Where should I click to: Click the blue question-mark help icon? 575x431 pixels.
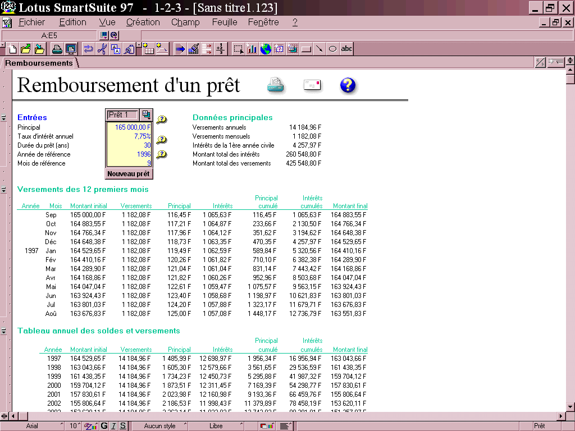[348, 85]
